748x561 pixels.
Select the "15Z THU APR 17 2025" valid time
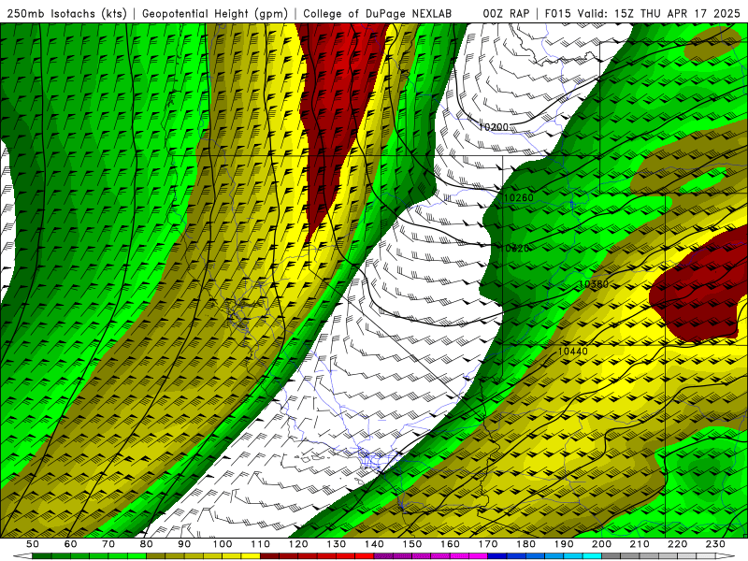[x=677, y=14]
